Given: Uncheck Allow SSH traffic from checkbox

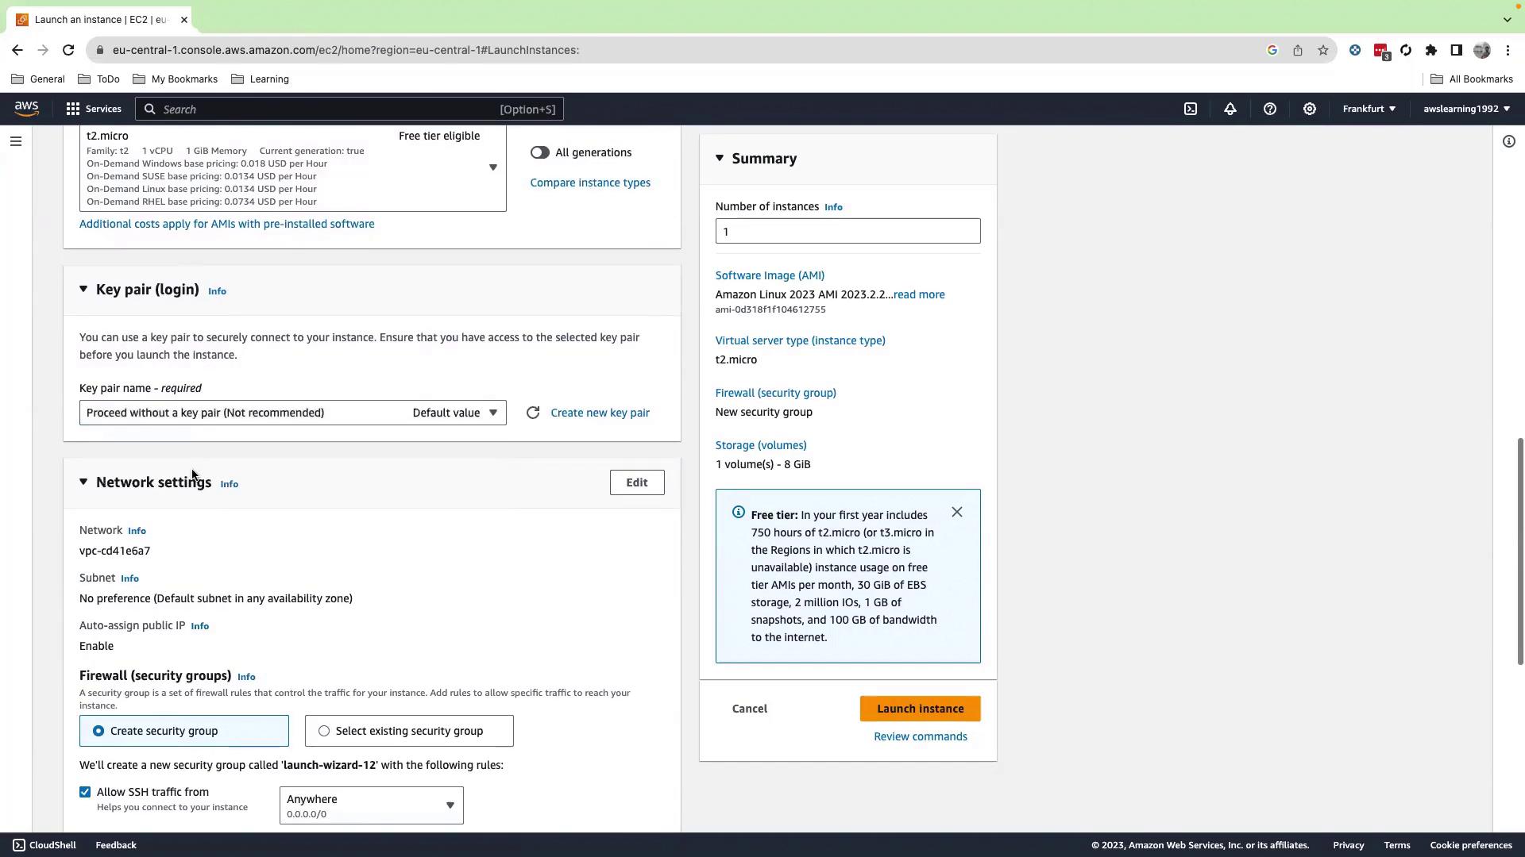Looking at the screenshot, I should click(x=85, y=792).
